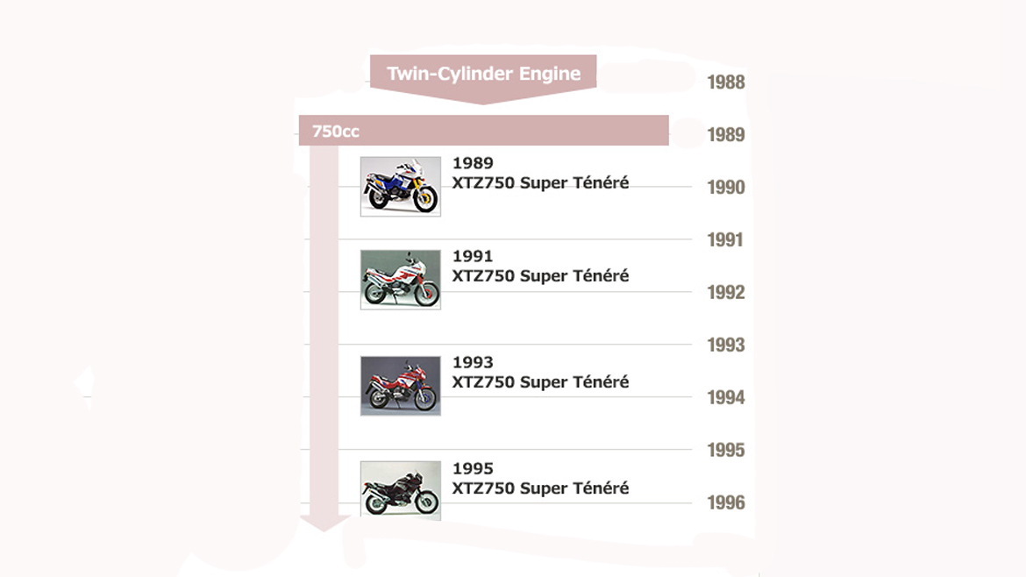Open the 1993 XTZ750 Super Ténéré title
The width and height of the screenshot is (1026, 577).
pos(540,372)
